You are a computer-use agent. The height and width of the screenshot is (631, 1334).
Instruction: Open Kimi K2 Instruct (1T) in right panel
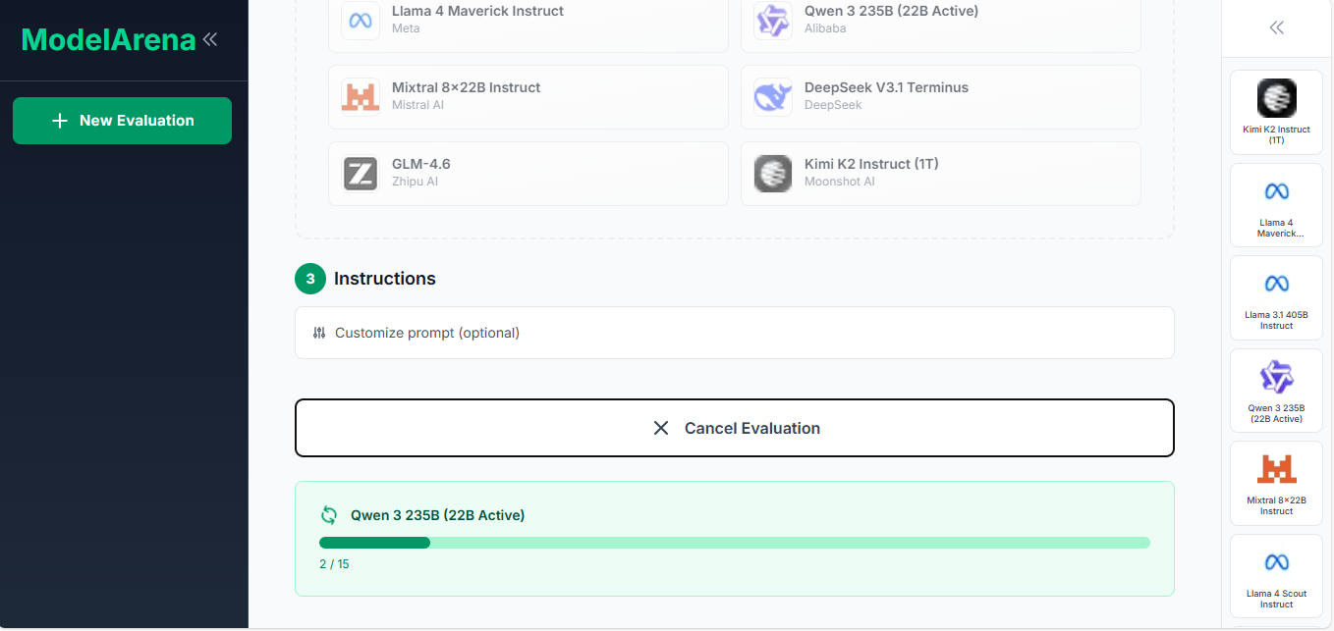(1277, 113)
